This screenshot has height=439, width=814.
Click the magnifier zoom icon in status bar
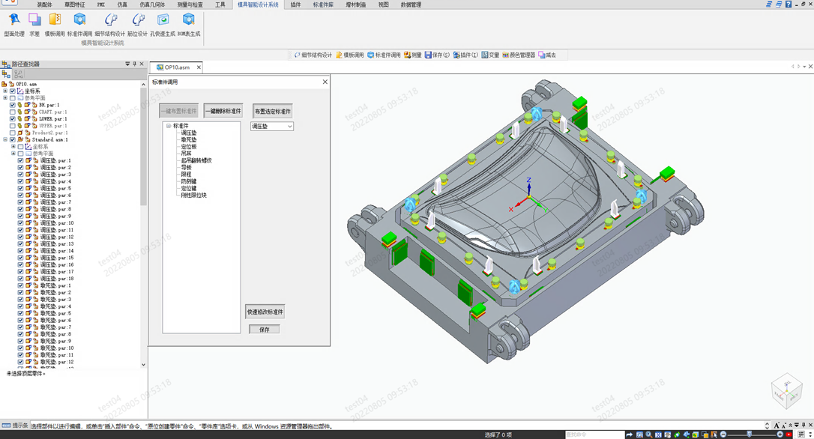point(649,435)
